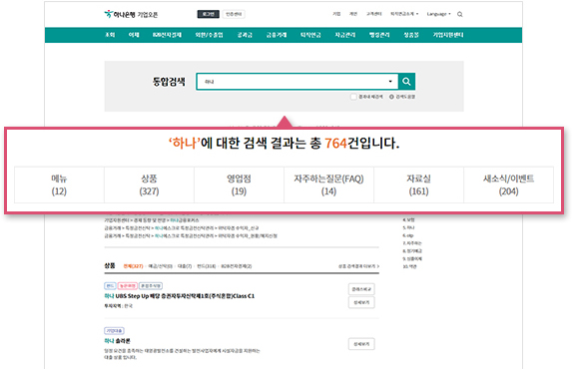Click the 혼합주식형 tag

pos(151,286)
